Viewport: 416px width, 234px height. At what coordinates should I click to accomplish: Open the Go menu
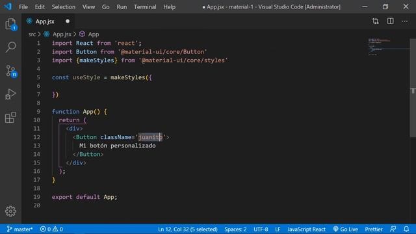point(105,7)
